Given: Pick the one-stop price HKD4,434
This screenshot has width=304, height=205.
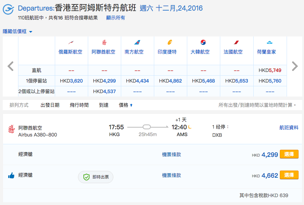Looking at the screenshot, I should (138, 81).
